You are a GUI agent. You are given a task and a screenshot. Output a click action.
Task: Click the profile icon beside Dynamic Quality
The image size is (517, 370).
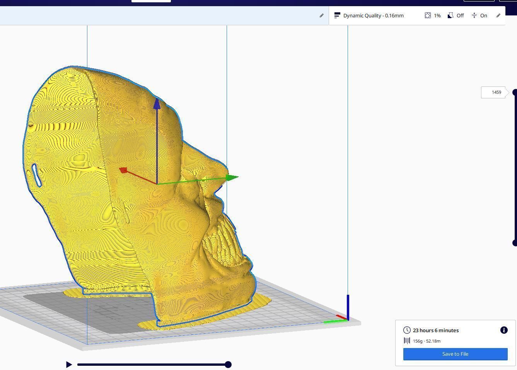tap(337, 15)
